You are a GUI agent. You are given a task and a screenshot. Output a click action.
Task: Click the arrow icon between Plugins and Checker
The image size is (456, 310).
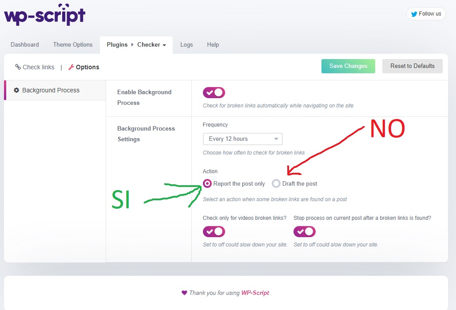132,44
